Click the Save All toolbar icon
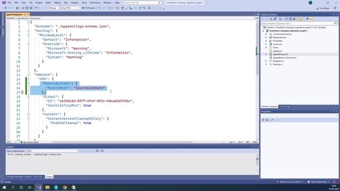340x191 pixels. pos(31,8)
